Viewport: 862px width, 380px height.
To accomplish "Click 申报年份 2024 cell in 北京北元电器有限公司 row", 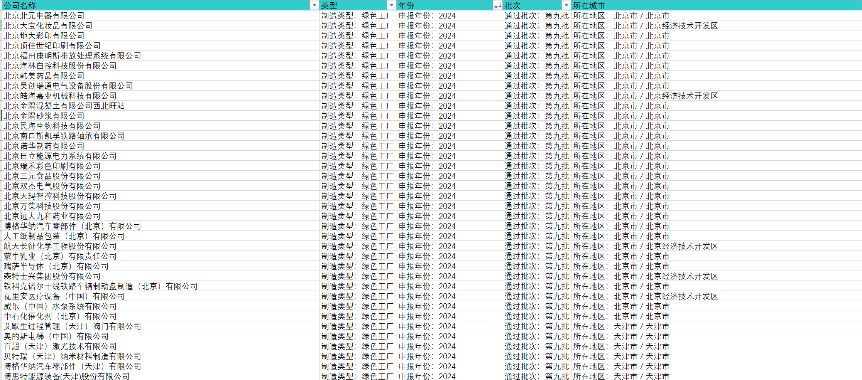I will (x=450, y=16).
